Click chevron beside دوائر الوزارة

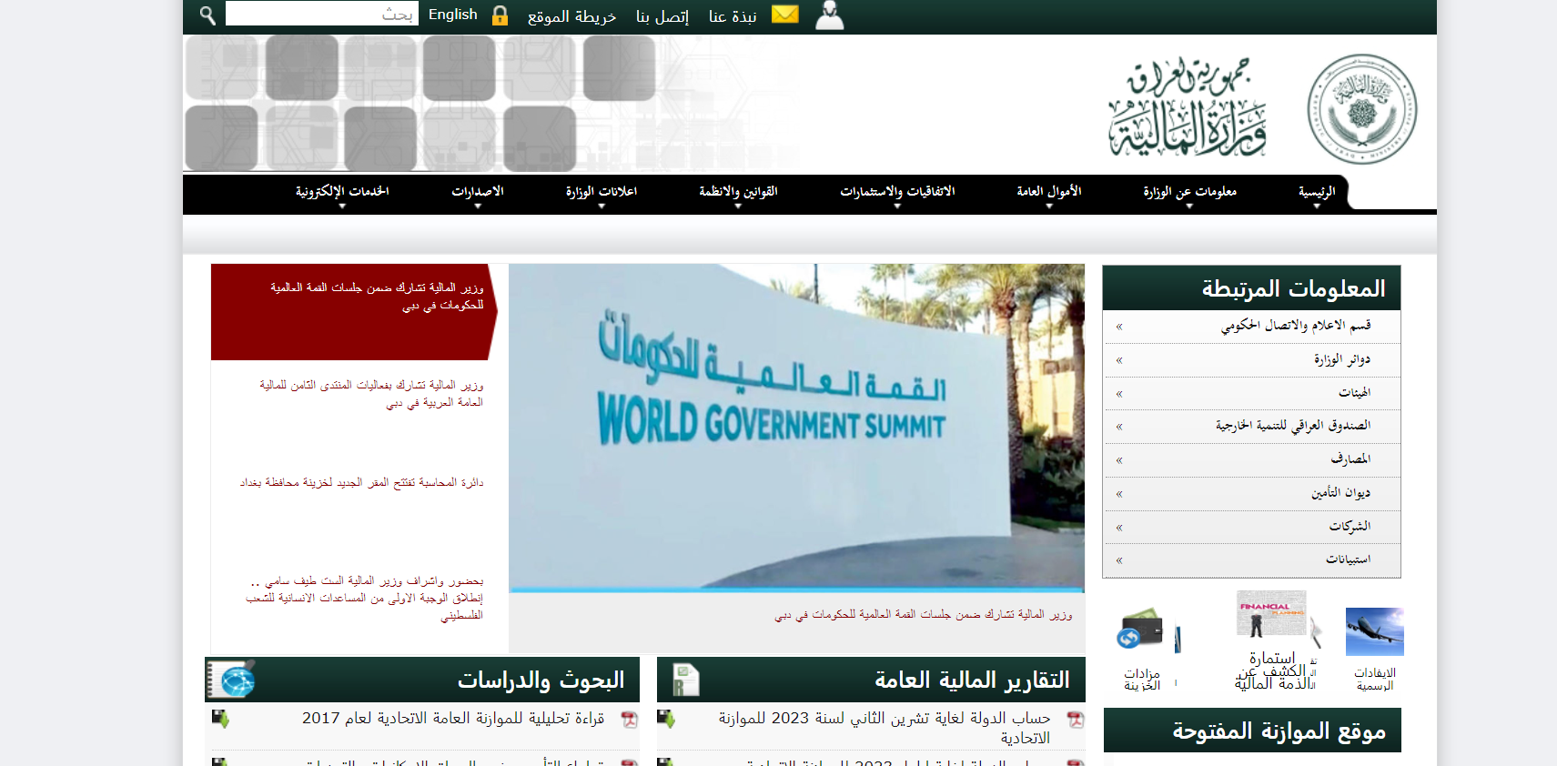point(1119,360)
